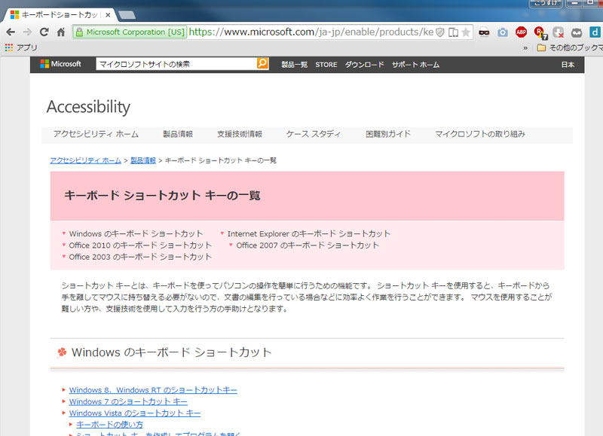This screenshot has width=603, height=436.
Task: Click the red R extension with badge 7
Action: [540, 33]
